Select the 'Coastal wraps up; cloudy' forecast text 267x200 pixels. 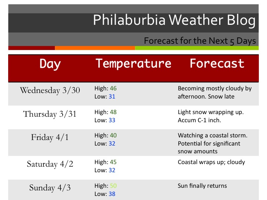point(211,162)
